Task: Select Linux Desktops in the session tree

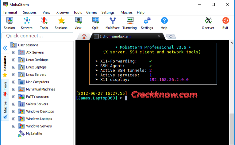Action: tap(37, 60)
